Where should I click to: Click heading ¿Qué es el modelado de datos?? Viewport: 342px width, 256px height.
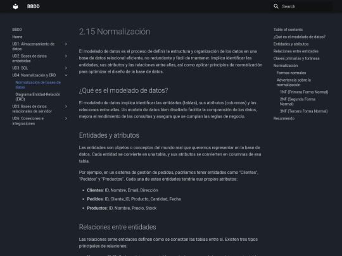pos(123,90)
